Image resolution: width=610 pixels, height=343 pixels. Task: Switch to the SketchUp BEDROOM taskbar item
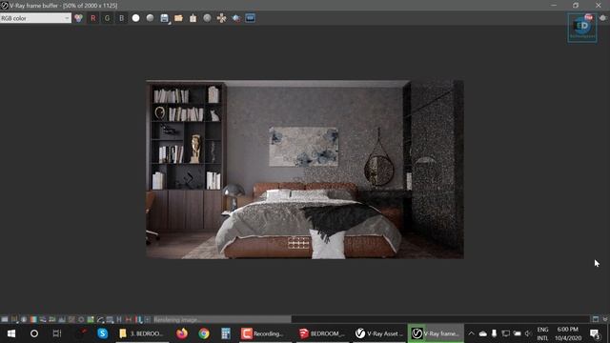322,333
